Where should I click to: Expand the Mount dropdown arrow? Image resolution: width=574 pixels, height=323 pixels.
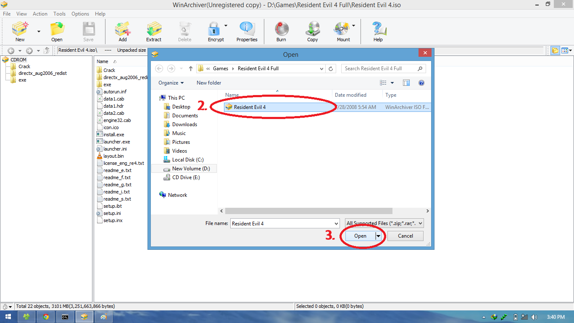tap(353, 26)
